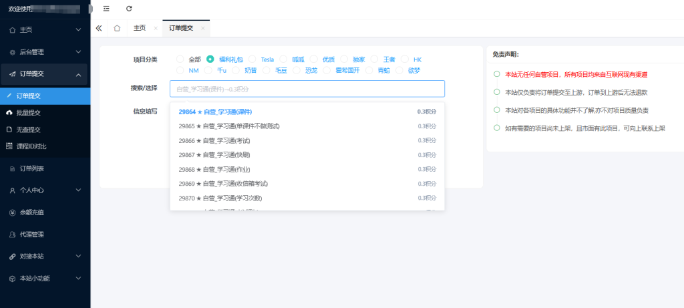684x308 pixels.
Task: Click the cloud upload icon beside 批量提交
Action: 9,112
